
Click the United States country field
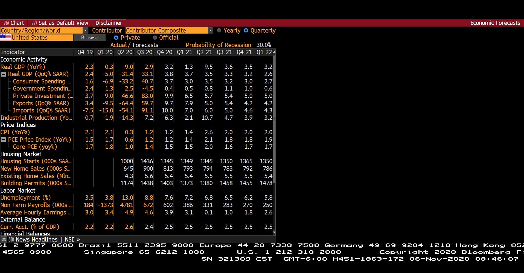[x=42, y=38]
